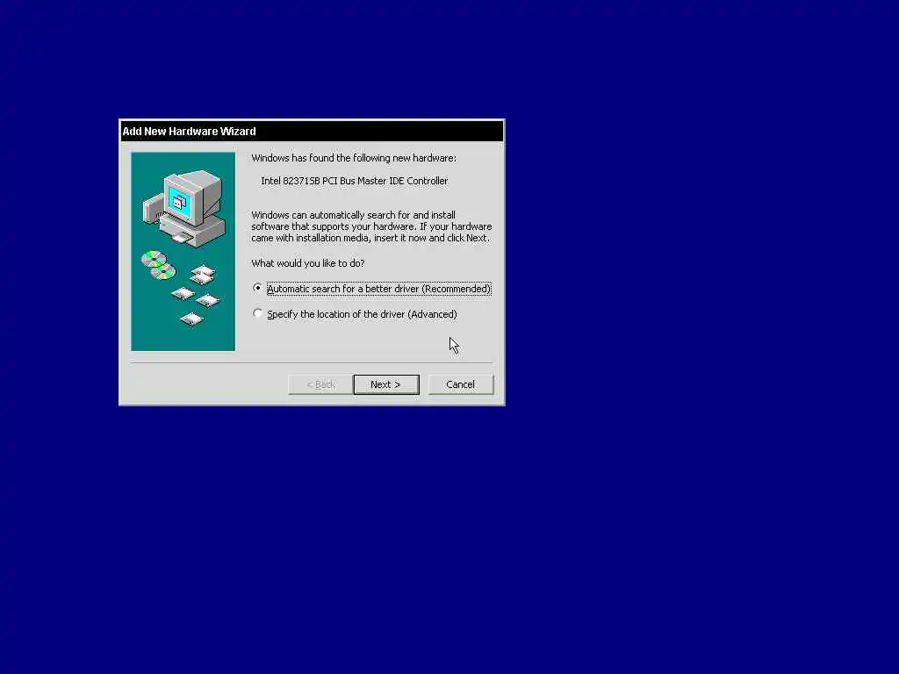Click the Next > button
This screenshot has height=674, width=899.
point(386,384)
